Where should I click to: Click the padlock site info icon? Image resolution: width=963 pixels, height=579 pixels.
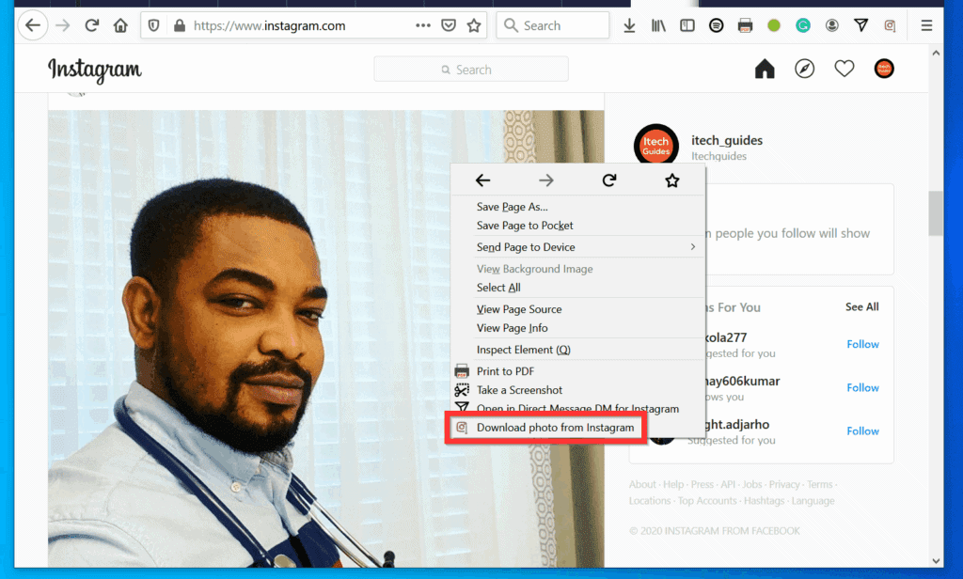[180, 25]
